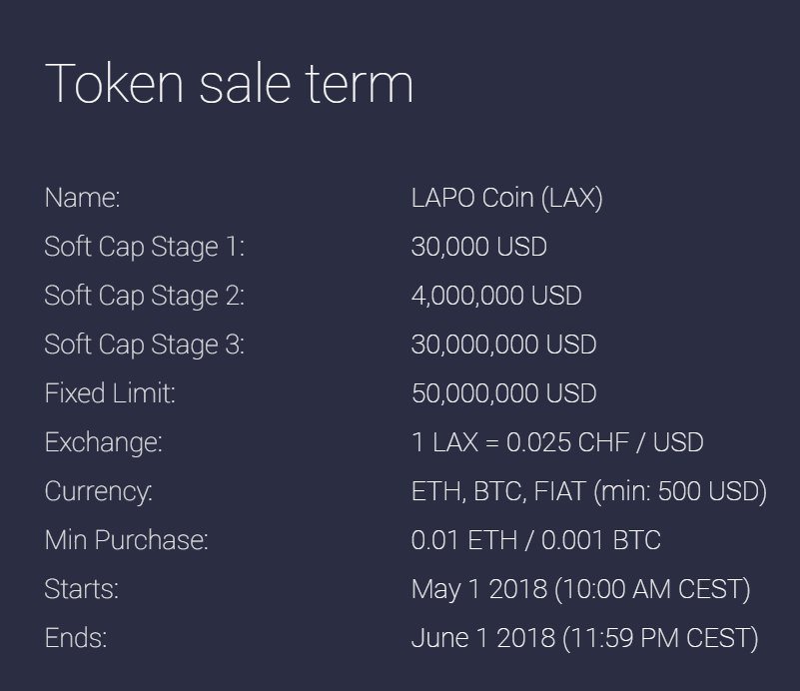Click the 30,000 USD value
This screenshot has width=800, height=691.
coord(479,247)
